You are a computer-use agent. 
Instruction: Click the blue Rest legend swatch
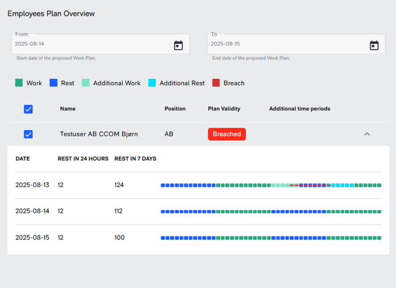click(x=54, y=83)
